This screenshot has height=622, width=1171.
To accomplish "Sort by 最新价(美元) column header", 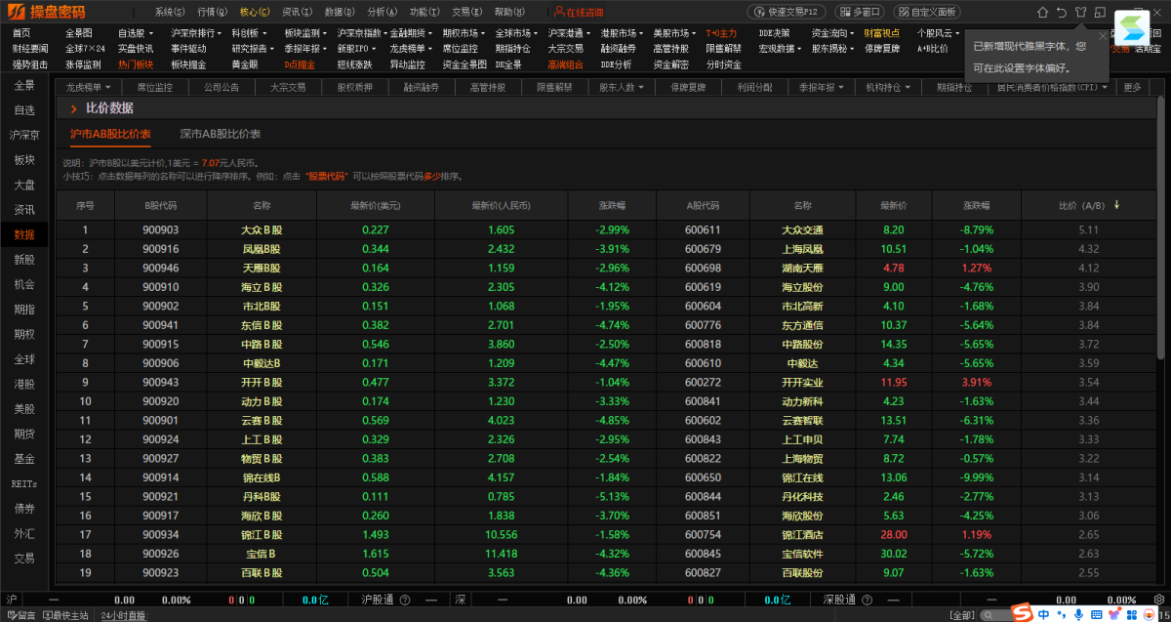I will (x=376, y=206).
